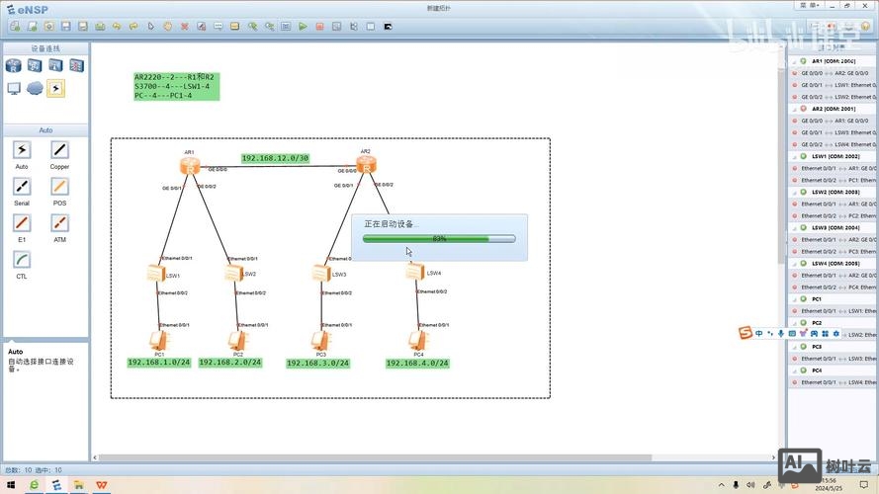Click the red delete X icon
This screenshot has height=494, width=879.
coord(184,26)
